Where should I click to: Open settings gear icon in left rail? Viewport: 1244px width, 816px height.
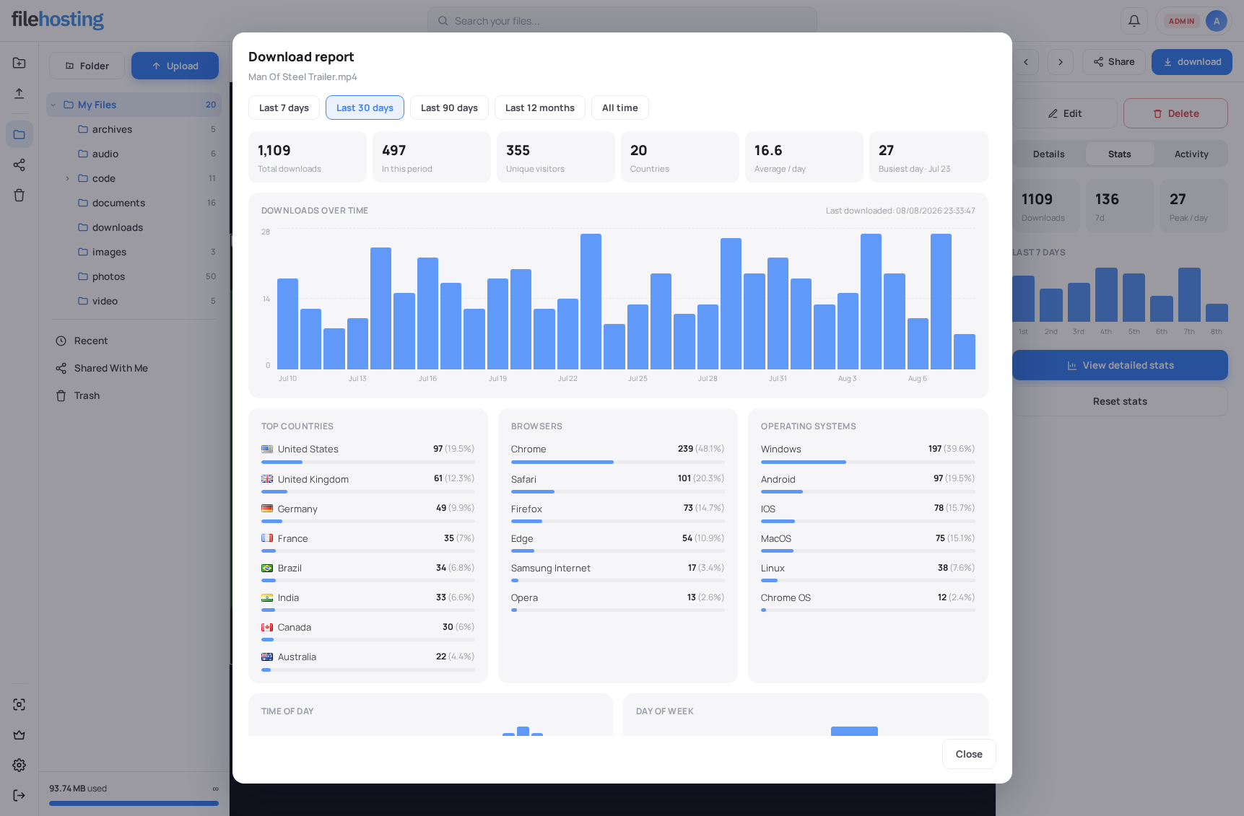(x=19, y=765)
